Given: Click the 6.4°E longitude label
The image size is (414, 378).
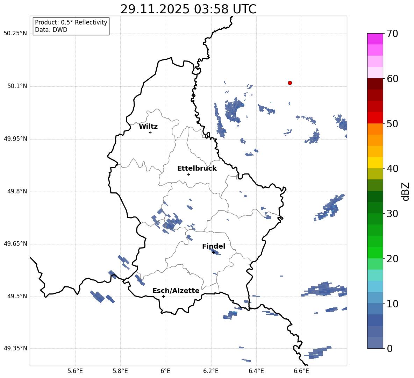Looking at the screenshot, I should [x=256, y=371].
